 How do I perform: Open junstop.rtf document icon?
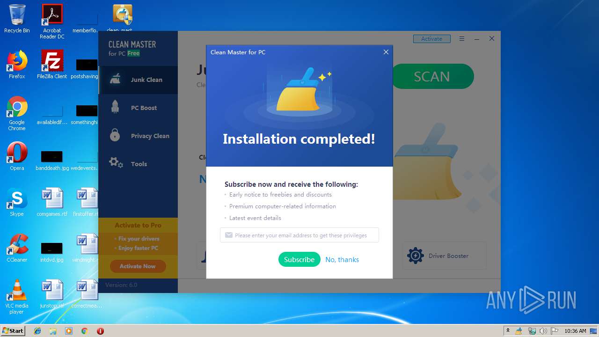tap(52, 294)
